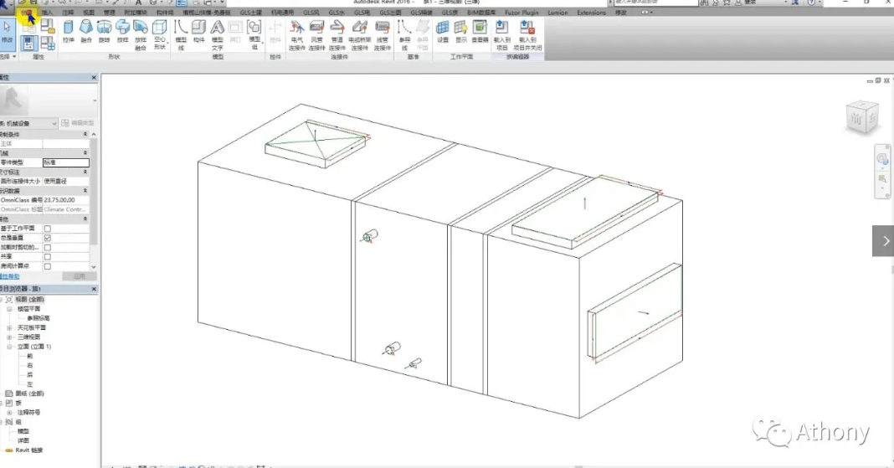This screenshot has height=468, width=894.
Task: Collapse the Floor Plans (楼层平面) tree node
Action: (x=9, y=308)
